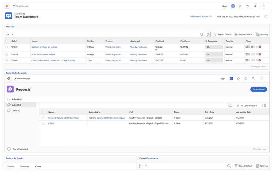Click the search icon in My Tasks toolbar
Screen dimensions: 274x172
tap(201, 35)
